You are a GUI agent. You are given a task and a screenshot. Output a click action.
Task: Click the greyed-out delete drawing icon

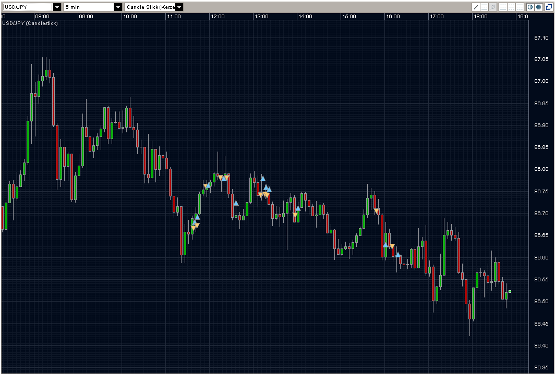[x=493, y=7]
